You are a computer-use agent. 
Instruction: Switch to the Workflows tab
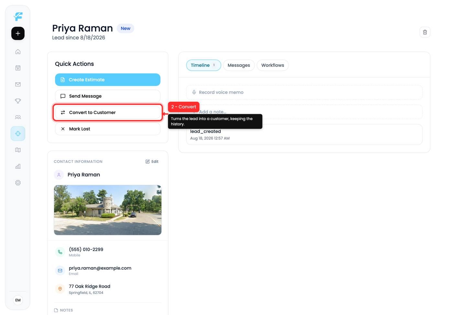(x=273, y=65)
